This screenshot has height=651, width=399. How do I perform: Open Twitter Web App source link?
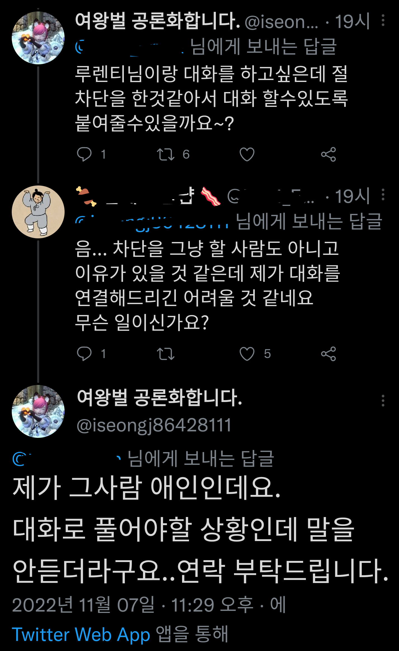pyautogui.click(x=81, y=634)
